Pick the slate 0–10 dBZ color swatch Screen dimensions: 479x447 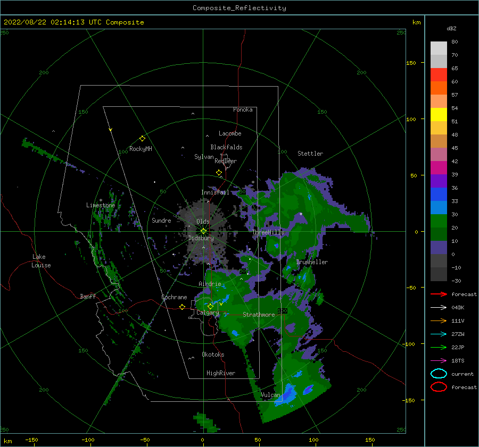[x=439, y=248]
